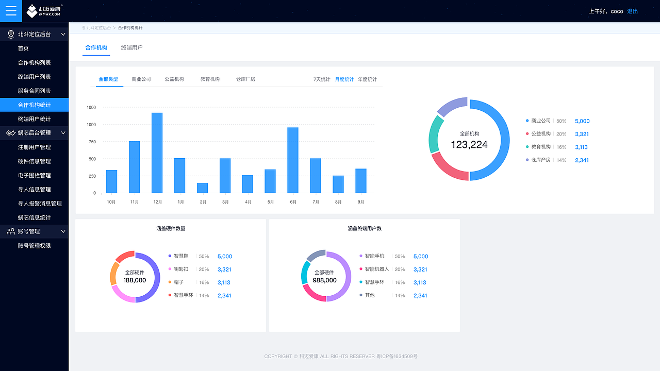The height and width of the screenshot is (371, 660).
Task: Switch to 月度统计 view
Action: click(344, 80)
